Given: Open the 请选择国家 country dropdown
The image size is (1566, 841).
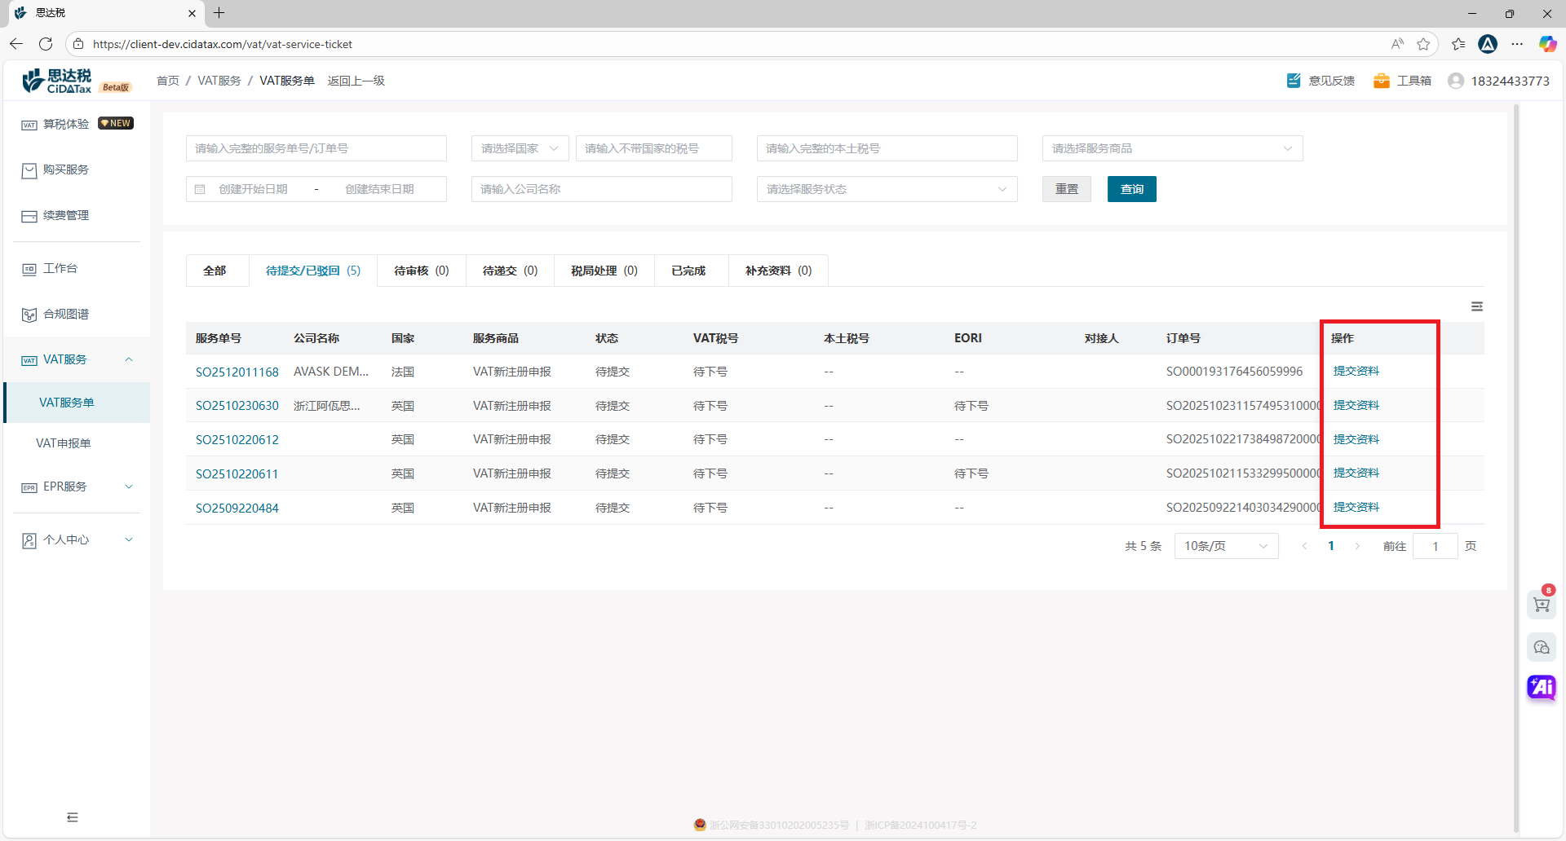Looking at the screenshot, I should tap(520, 148).
